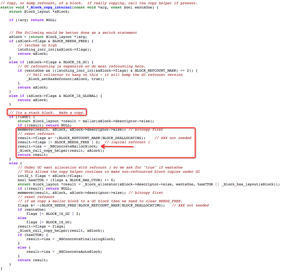This screenshot has width=283, height=272.
Task: Click the memmove bitcopy first line in red box
Action: pos(90,129)
